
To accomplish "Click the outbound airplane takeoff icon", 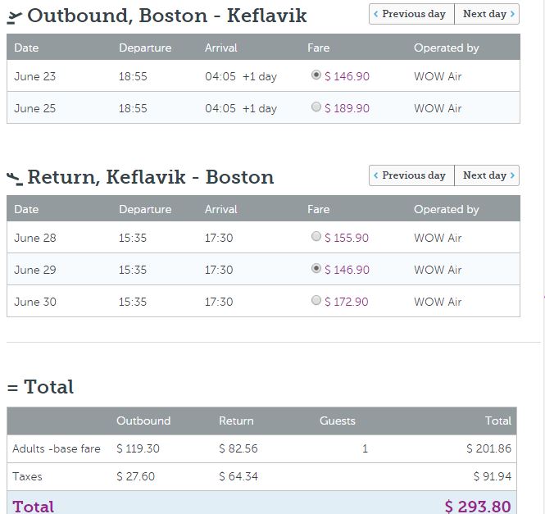I will click(15, 16).
